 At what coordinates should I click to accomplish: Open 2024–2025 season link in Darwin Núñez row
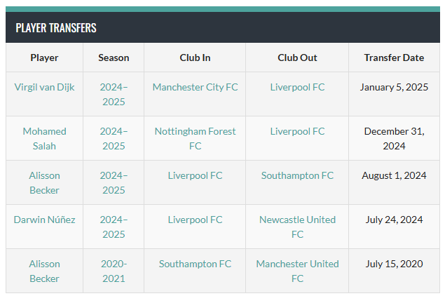point(114,227)
